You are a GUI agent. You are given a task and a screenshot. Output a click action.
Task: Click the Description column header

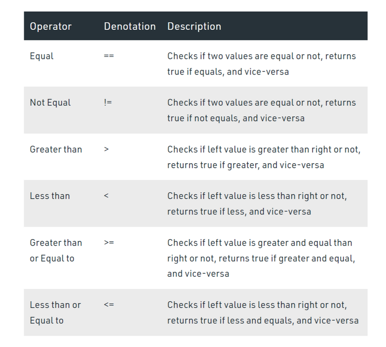194,26
